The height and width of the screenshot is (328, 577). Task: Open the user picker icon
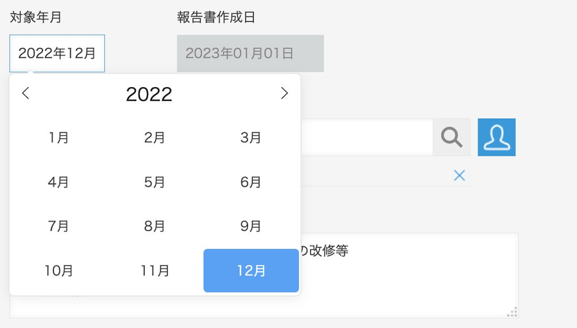pos(497,137)
